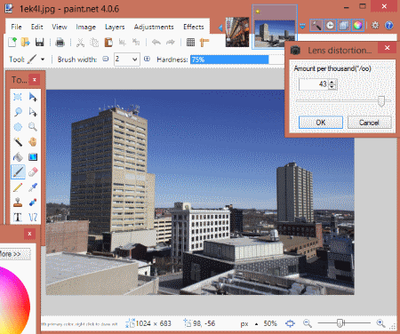Open the Edit menu

pyautogui.click(x=37, y=27)
